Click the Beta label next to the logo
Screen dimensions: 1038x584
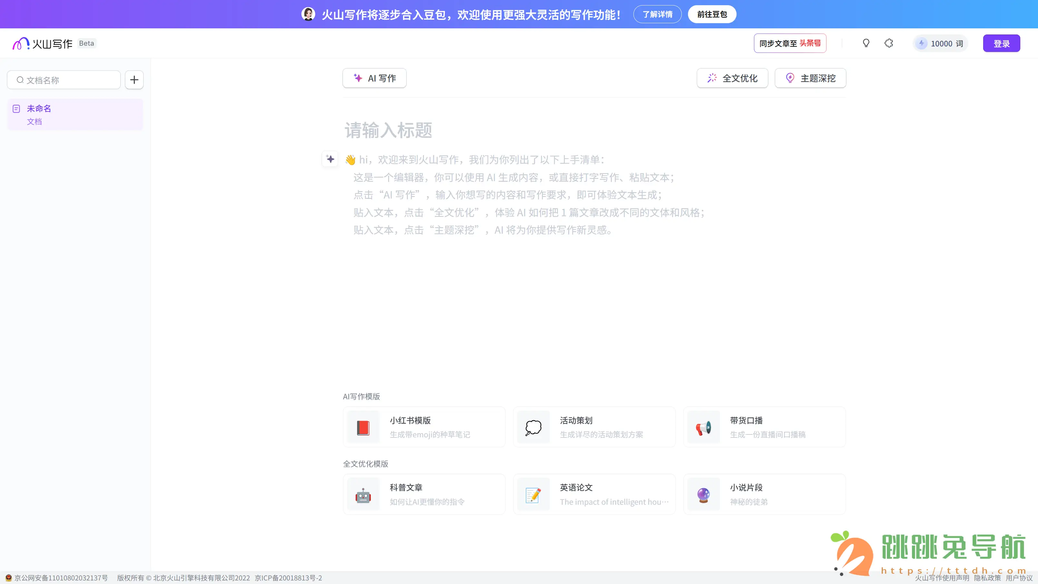[86, 43]
